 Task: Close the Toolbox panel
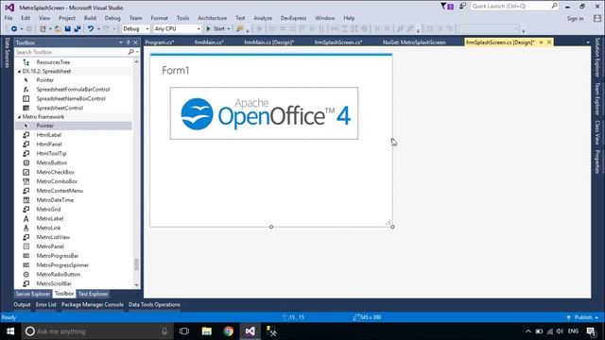(x=135, y=42)
